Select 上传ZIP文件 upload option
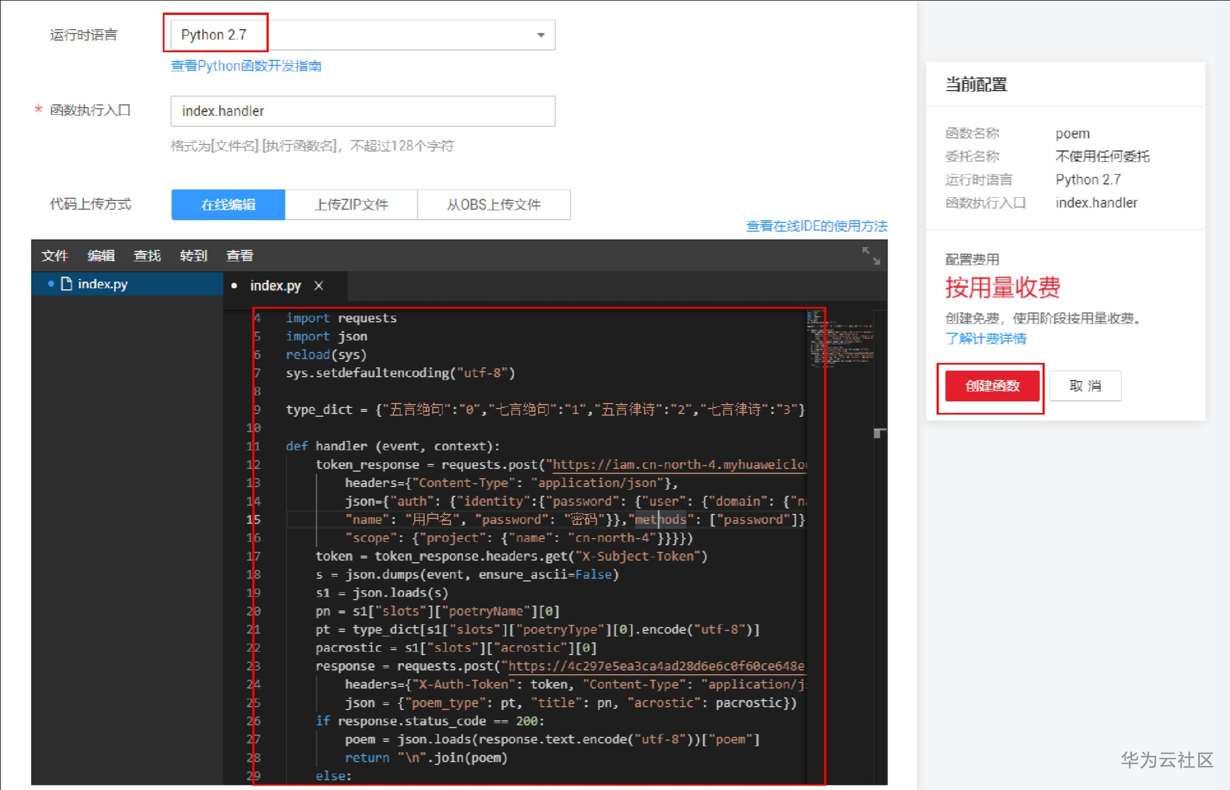This screenshot has width=1230, height=790. 351,205
